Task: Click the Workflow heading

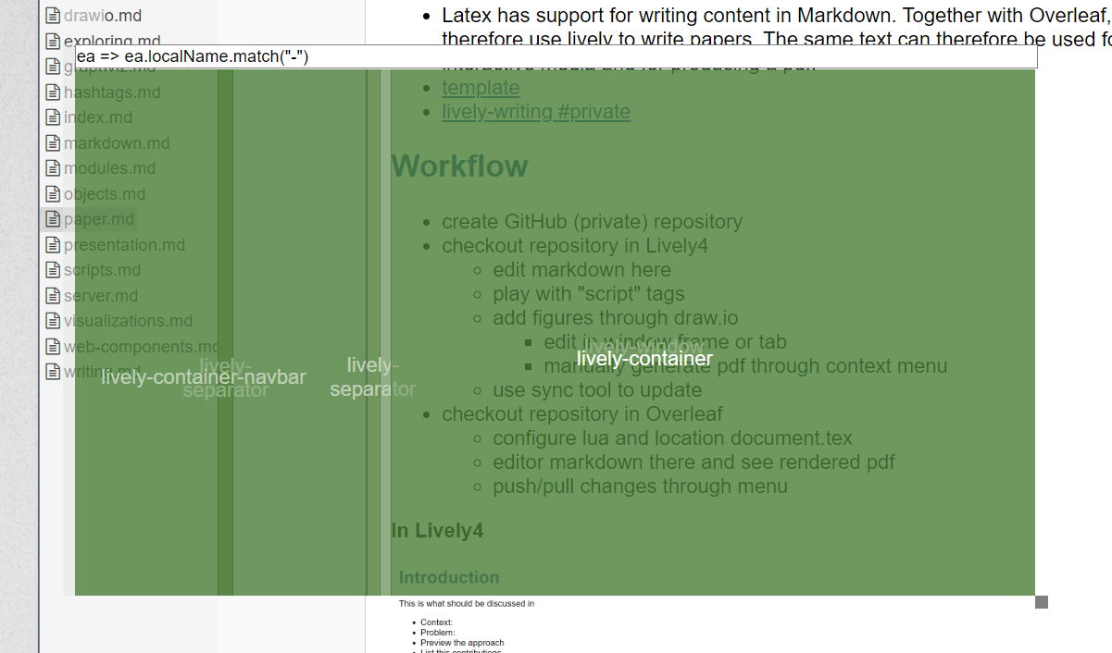Action: click(x=459, y=166)
